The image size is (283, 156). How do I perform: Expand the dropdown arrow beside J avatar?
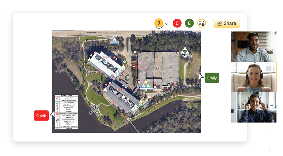[x=167, y=24]
